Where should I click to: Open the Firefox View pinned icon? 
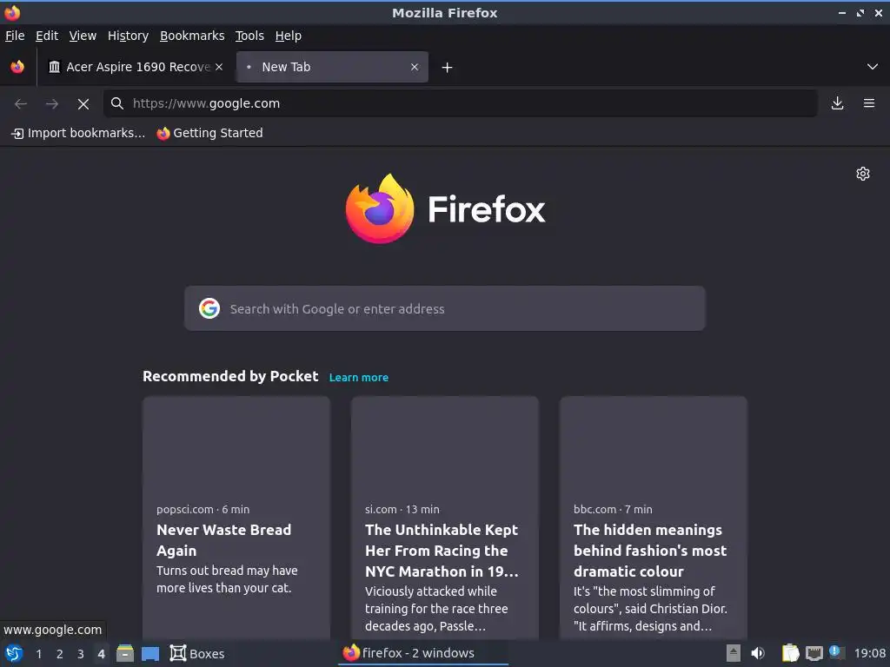pyautogui.click(x=17, y=67)
